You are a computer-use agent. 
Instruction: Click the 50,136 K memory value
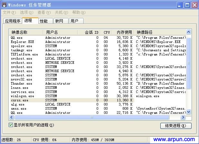(125, 84)
